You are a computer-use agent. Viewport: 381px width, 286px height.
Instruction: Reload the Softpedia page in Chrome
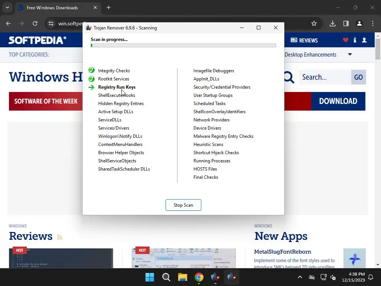coord(35,23)
